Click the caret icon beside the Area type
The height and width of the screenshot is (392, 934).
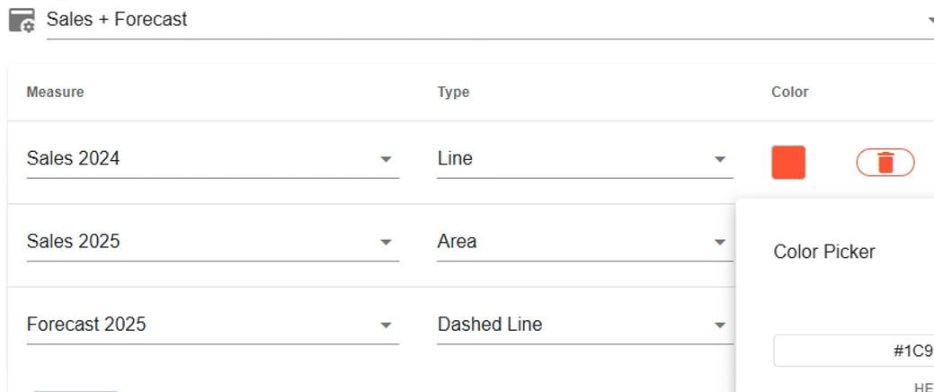(x=719, y=243)
